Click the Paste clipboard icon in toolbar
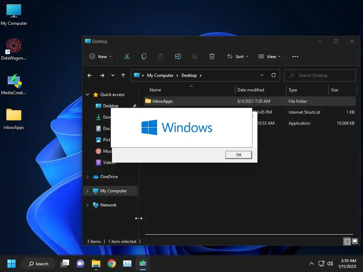This screenshot has width=363, height=272. 161,56
